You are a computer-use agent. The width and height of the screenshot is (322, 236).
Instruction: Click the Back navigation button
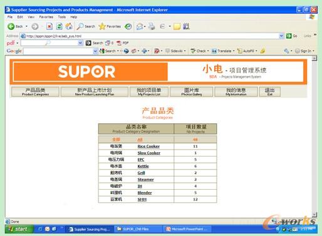[15, 26]
